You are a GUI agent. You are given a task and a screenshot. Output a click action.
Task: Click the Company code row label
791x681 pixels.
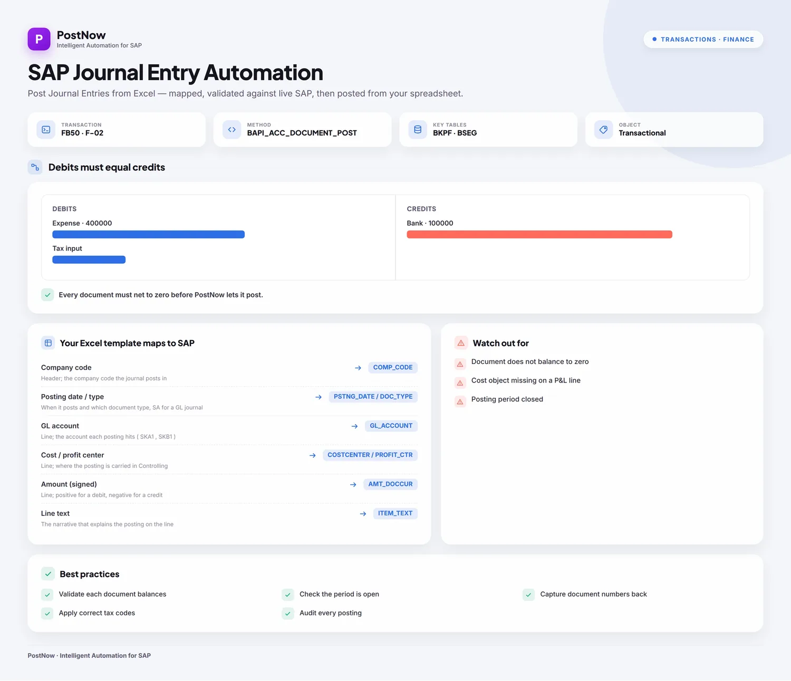point(66,368)
